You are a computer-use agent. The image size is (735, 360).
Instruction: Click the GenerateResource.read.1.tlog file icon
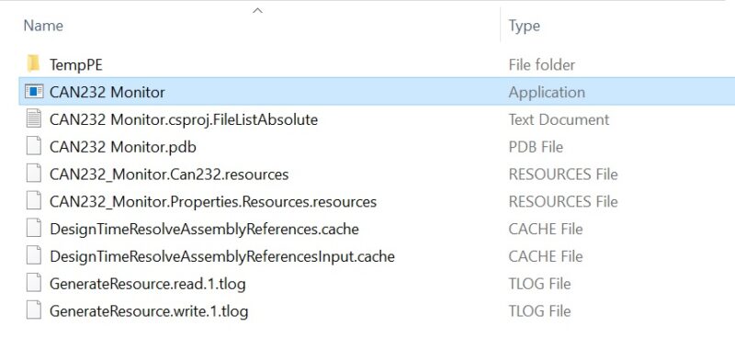click(x=34, y=284)
